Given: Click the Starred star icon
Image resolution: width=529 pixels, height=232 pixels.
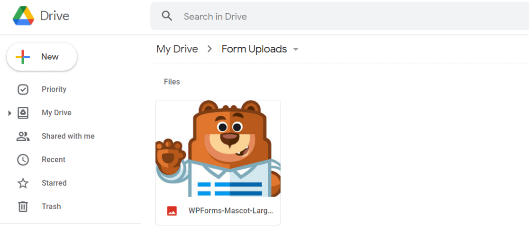Looking at the screenshot, I should click(x=23, y=183).
